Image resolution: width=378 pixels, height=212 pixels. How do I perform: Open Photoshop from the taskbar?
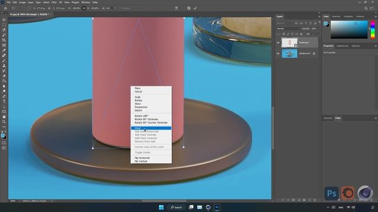pyautogui.click(x=217, y=207)
